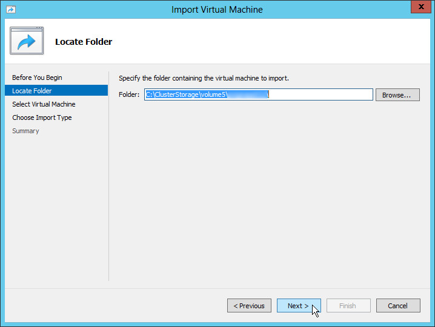The width and height of the screenshot is (435, 327).
Task: Click the Import Virtual Machine title bar icon
Action: point(10,10)
